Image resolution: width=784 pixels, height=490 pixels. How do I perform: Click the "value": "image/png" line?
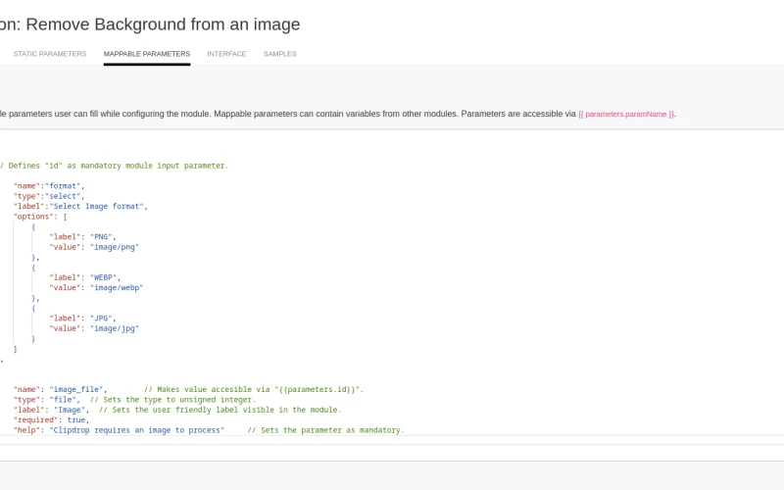pyautogui.click(x=94, y=247)
